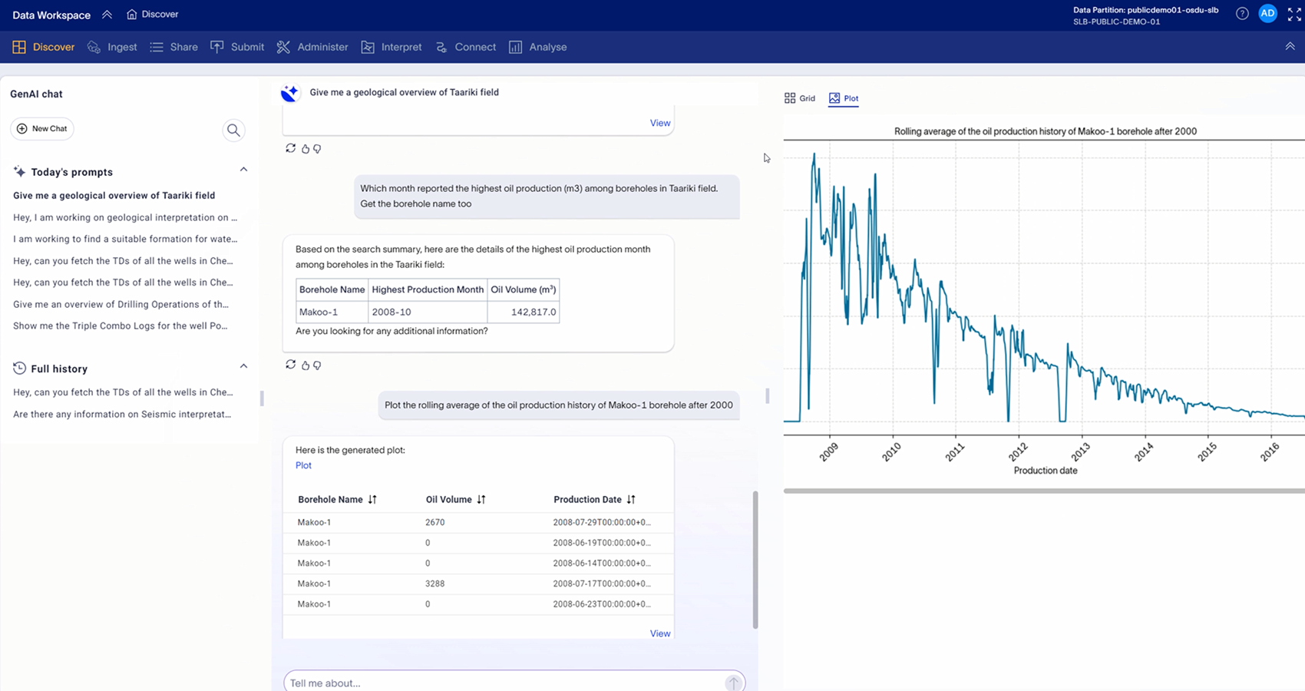
Task: Start a New Chat
Action: coord(42,129)
